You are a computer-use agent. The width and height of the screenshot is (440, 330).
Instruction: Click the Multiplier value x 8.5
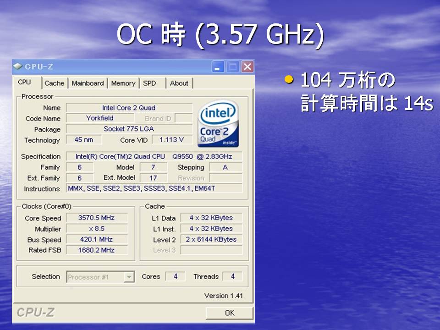pos(97,229)
